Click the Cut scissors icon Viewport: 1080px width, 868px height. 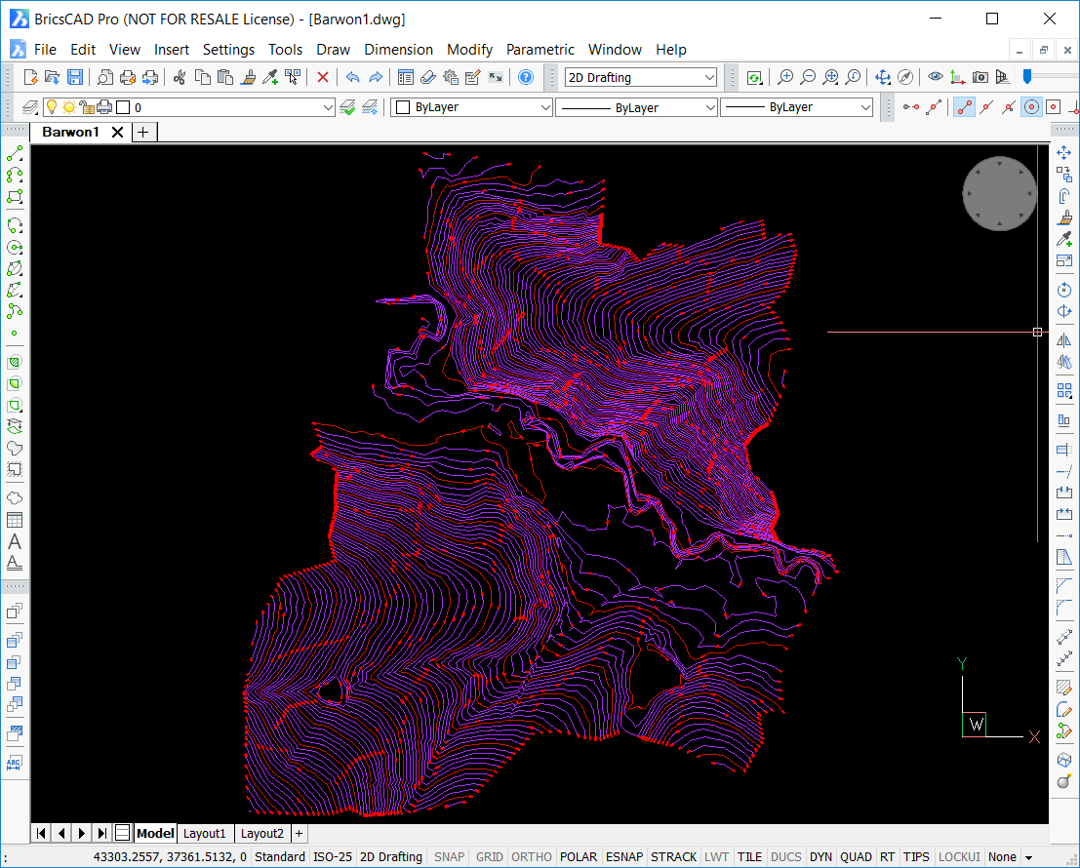180,78
